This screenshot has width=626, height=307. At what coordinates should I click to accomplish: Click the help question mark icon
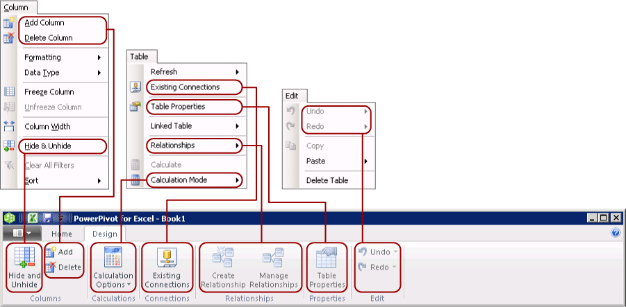pos(615,234)
